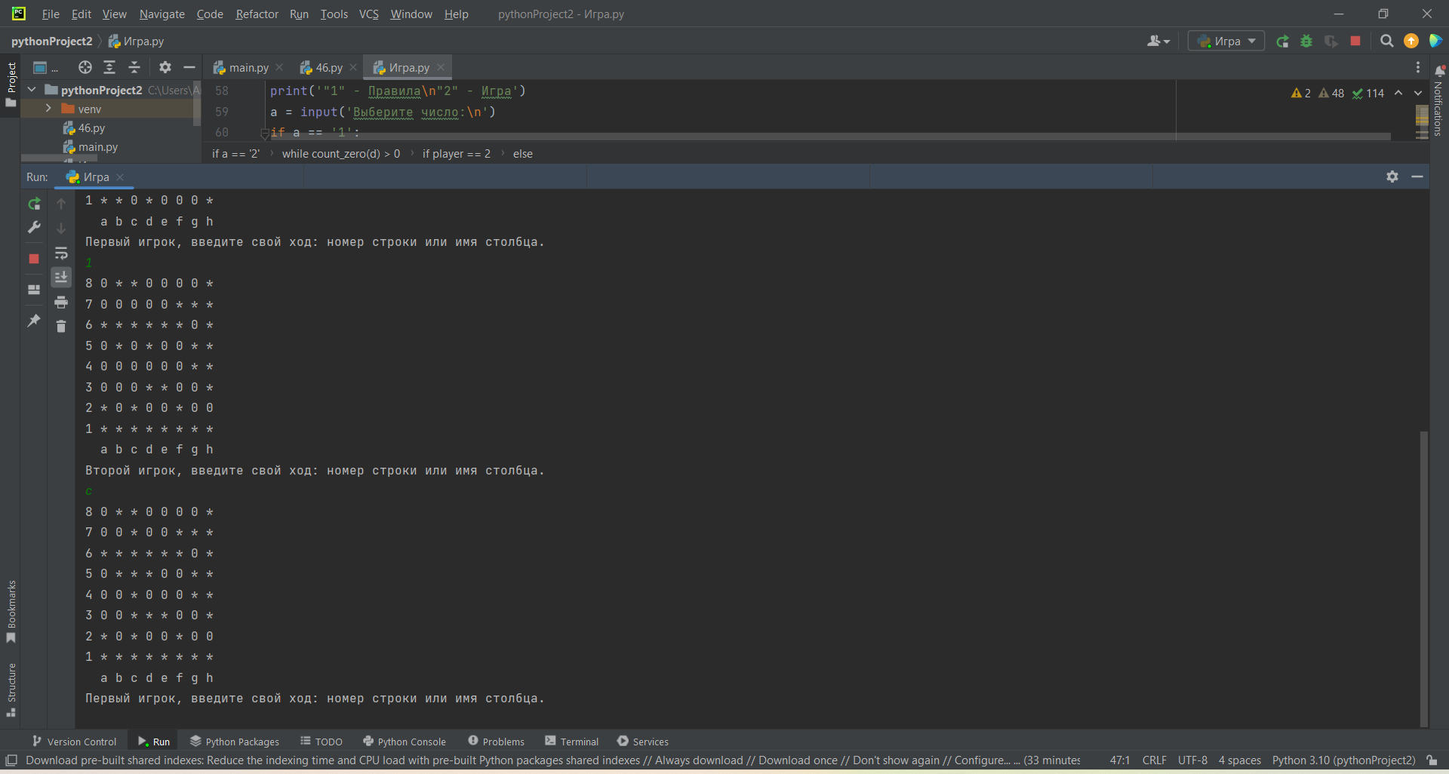Select main.py in Project tree
1449x774 pixels.
pos(97,147)
